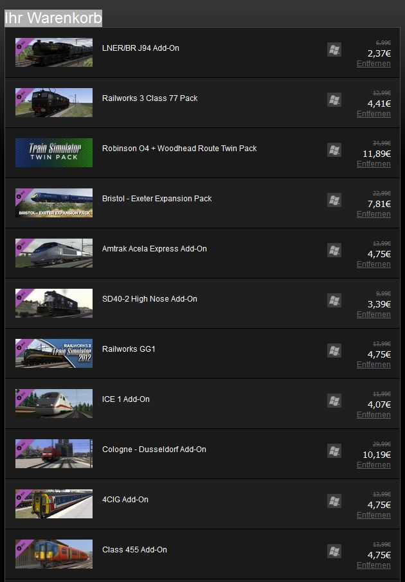405x582 pixels.
Task: Open the Bristol - Exeter Expansion Pack thumbnail
Action: point(54,203)
